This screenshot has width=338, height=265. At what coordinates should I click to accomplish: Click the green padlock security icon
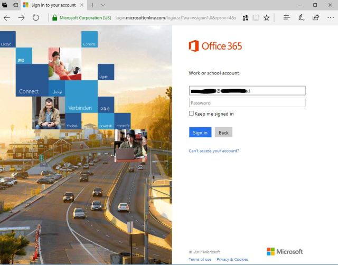[55, 17]
